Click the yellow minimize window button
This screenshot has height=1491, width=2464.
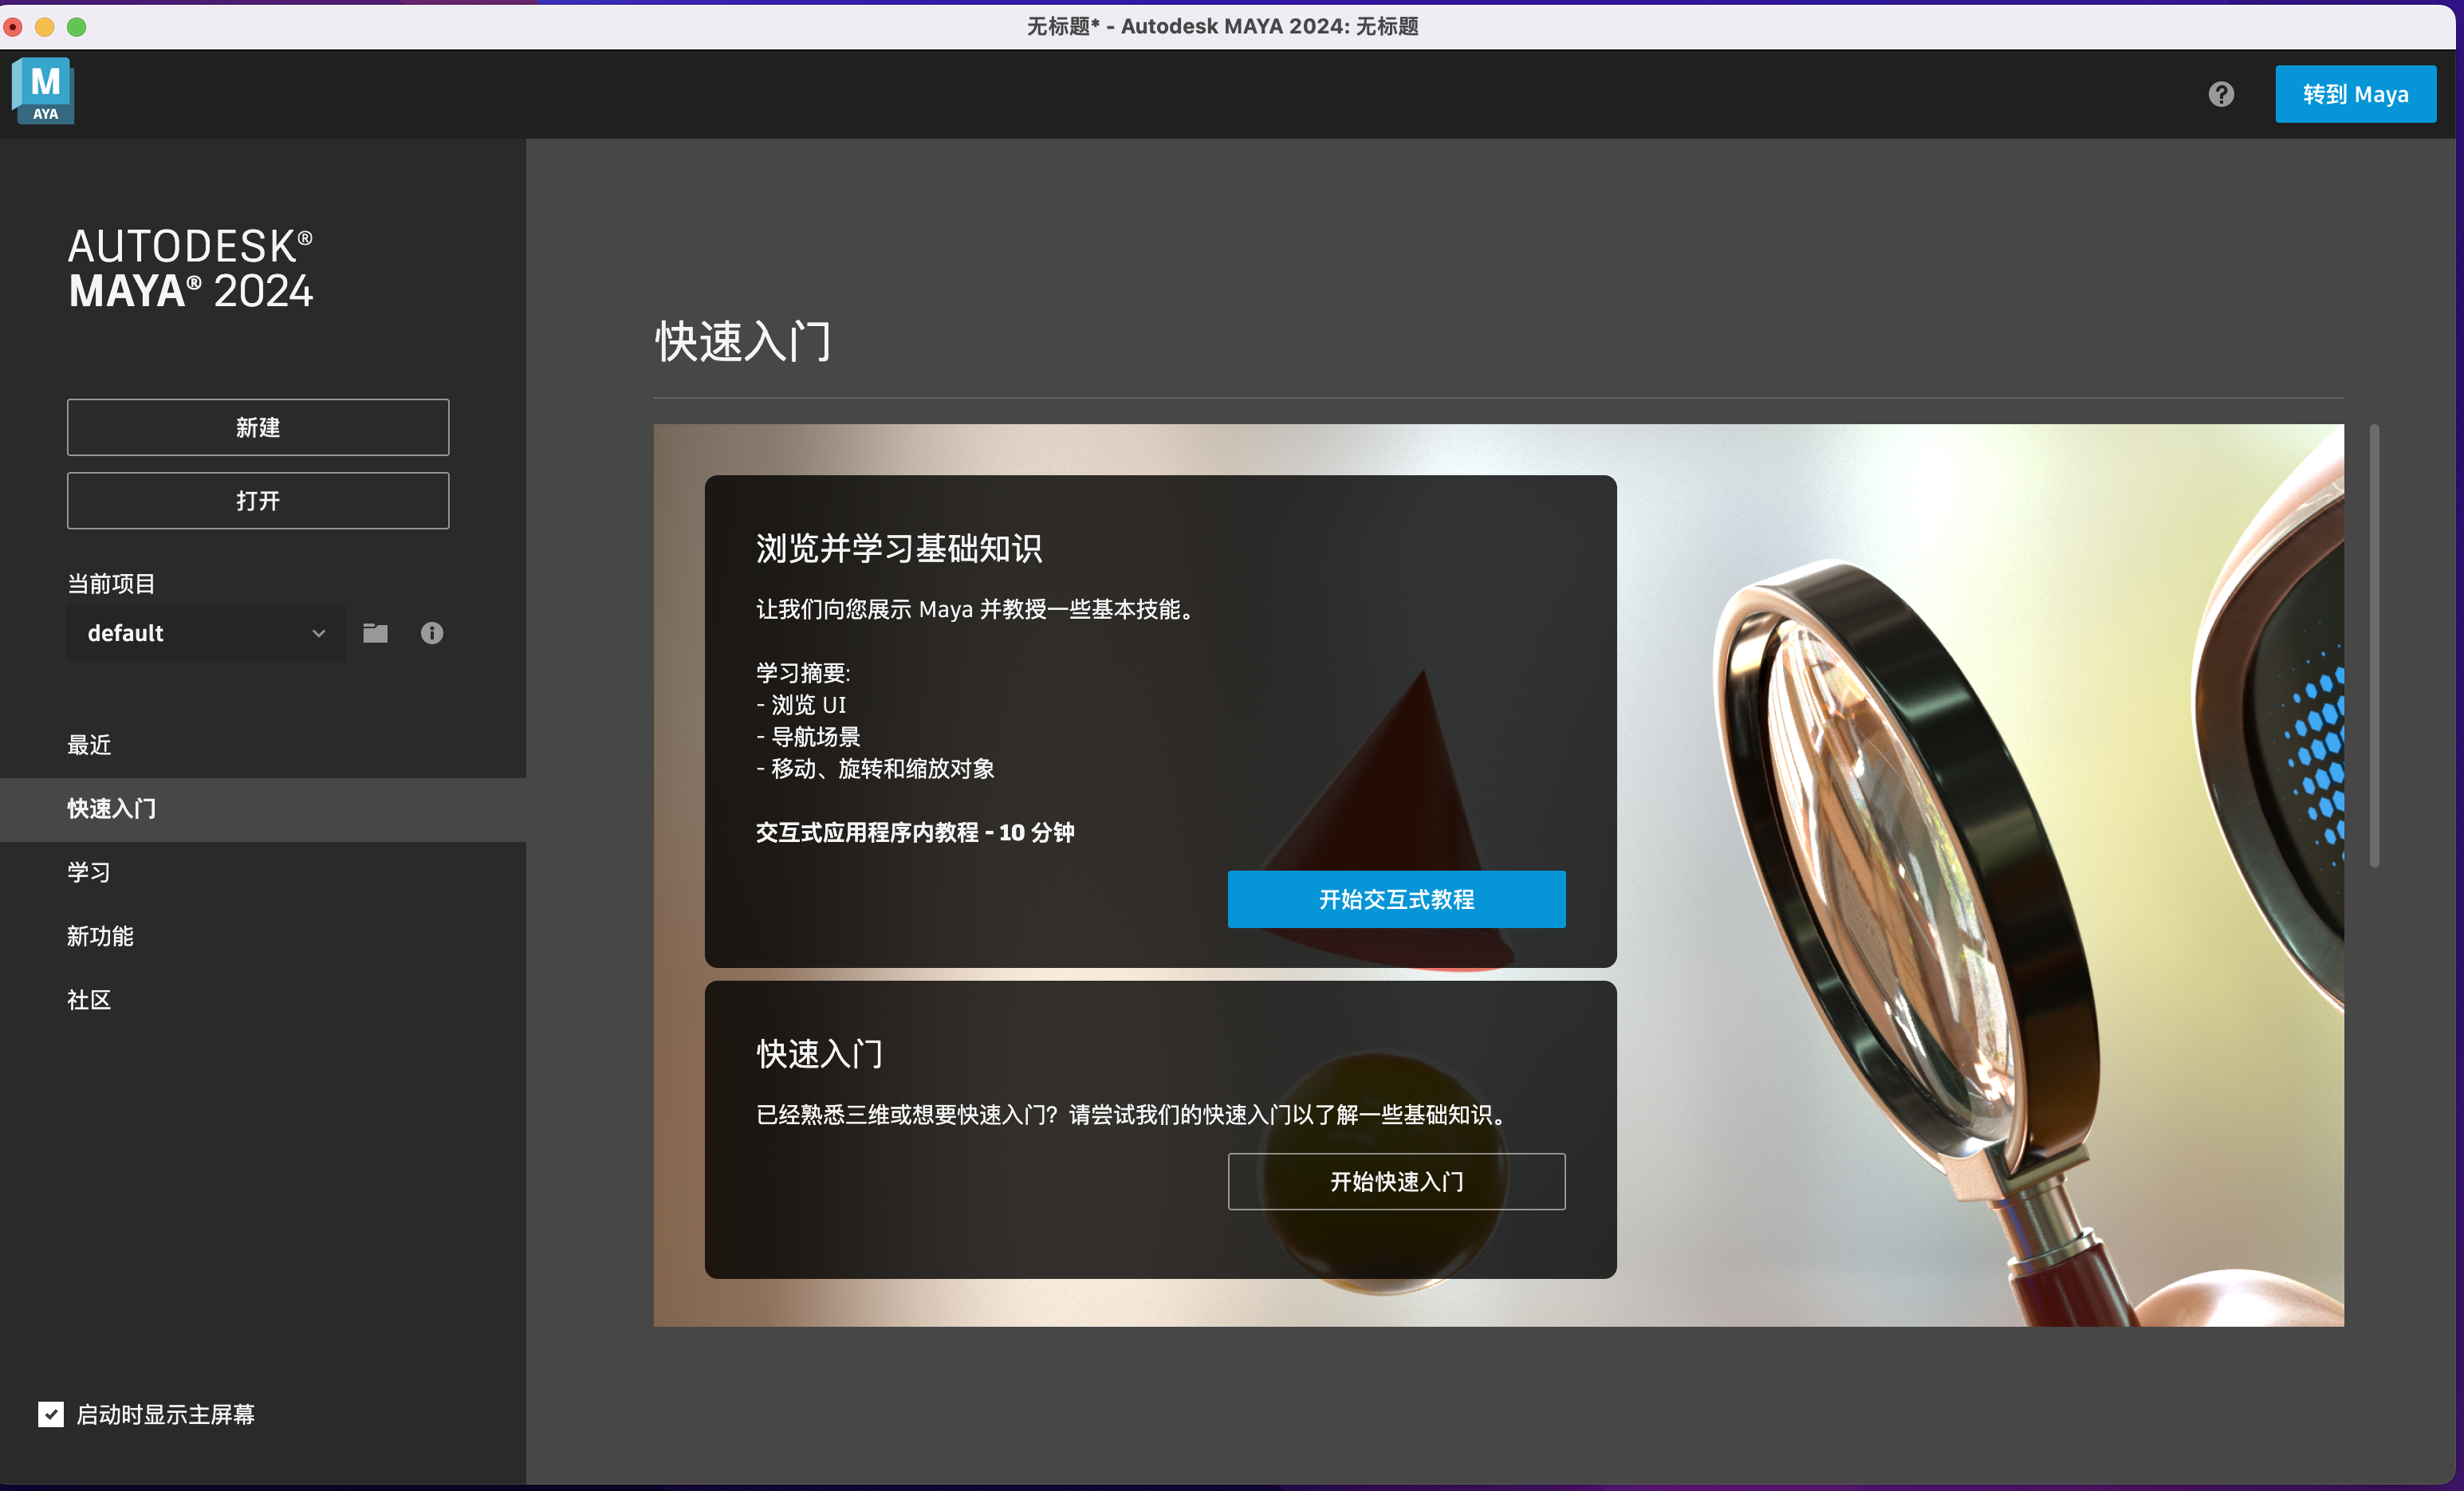point(45,27)
